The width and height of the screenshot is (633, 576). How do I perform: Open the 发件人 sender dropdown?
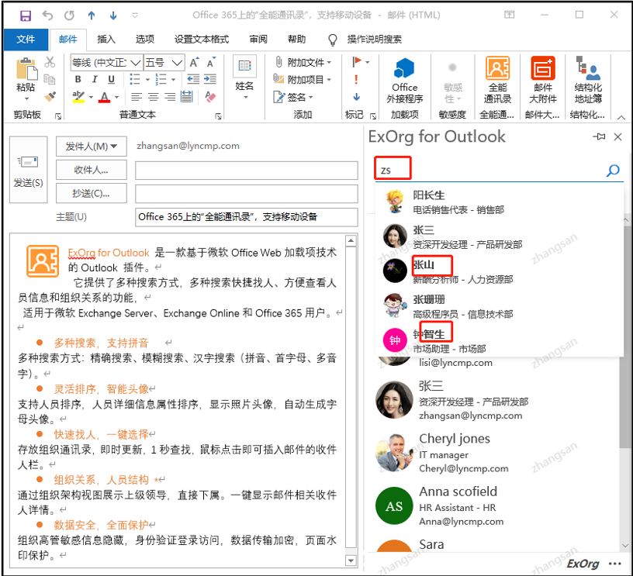point(92,146)
